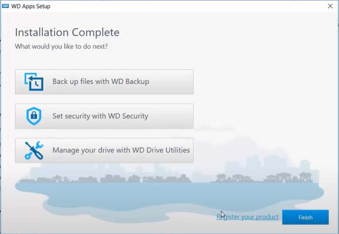The height and width of the screenshot is (234, 339).
Task: Click the Drive Utilities tools icon
Action: pyautogui.click(x=34, y=150)
